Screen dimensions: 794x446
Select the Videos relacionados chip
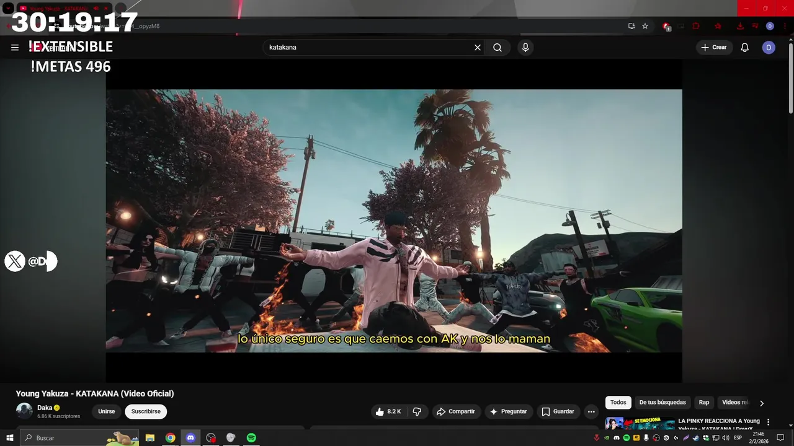pyautogui.click(x=735, y=403)
